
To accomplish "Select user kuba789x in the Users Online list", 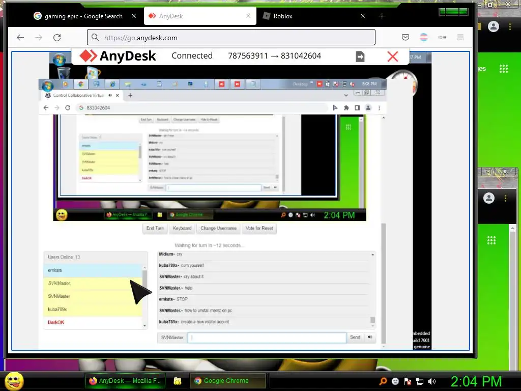I will click(x=93, y=309).
